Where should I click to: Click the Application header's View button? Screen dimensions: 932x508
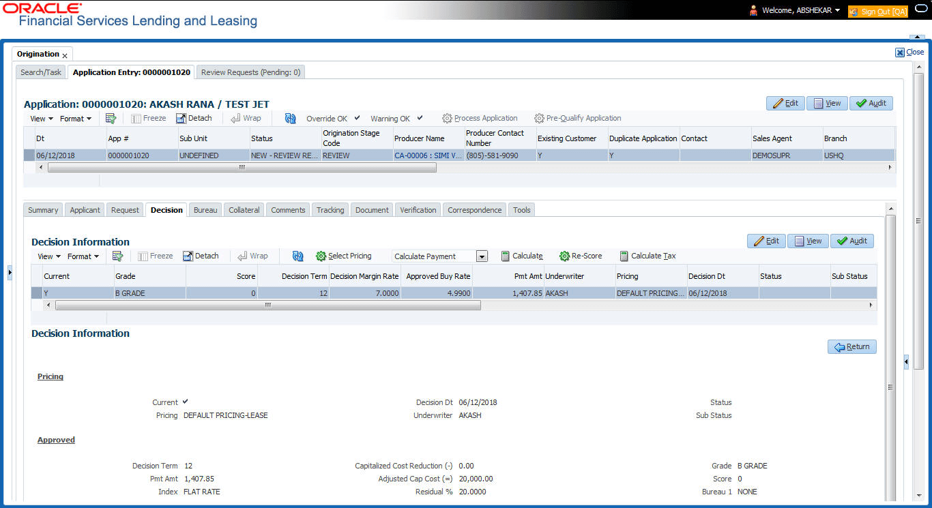pos(827,103)
